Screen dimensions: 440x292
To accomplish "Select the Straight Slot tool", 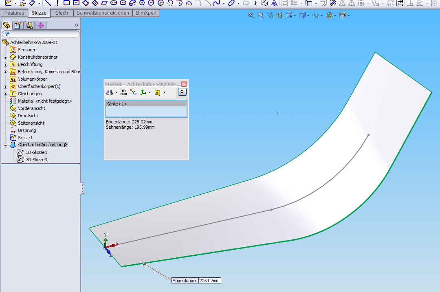I will [114, 3].
